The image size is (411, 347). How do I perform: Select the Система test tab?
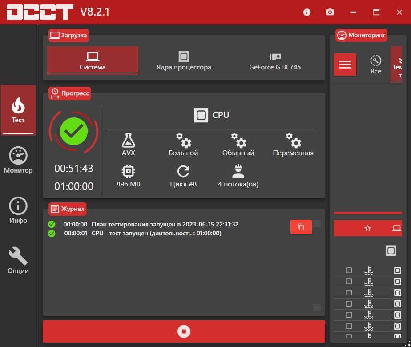click(x=93, y=61)
